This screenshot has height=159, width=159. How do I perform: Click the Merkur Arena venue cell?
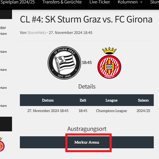[x=87, y=142]
